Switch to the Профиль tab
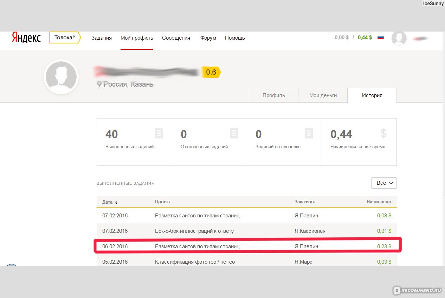445x298 pixels. [x=273, y=95]
